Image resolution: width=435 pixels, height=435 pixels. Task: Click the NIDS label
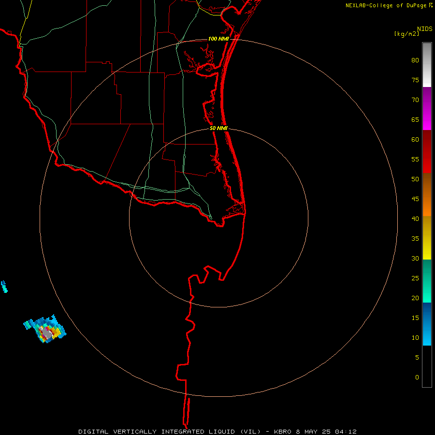pos(424,29)
